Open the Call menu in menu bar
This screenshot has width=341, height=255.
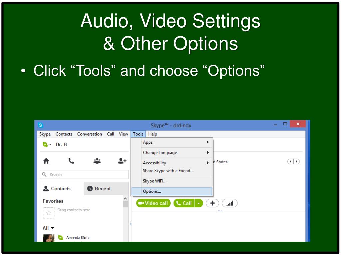coord(111,134)
